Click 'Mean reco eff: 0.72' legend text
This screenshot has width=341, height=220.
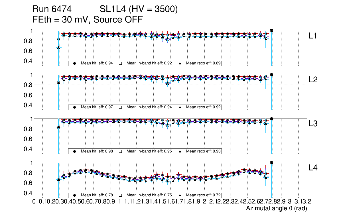pos(204,195)
